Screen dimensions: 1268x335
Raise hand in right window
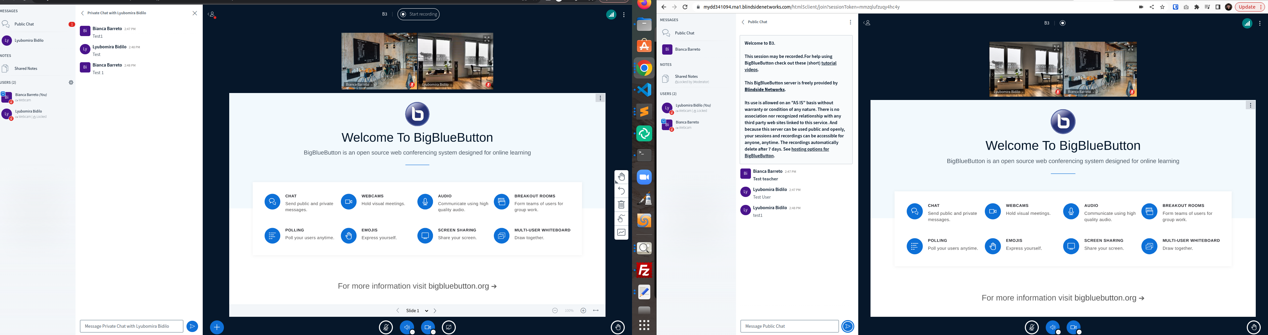tap(1254, 327)
